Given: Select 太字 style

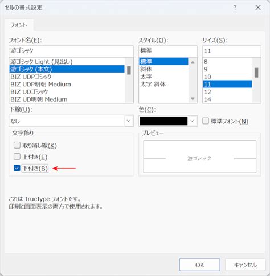Looking at the screenshot, I should point(163,77).
